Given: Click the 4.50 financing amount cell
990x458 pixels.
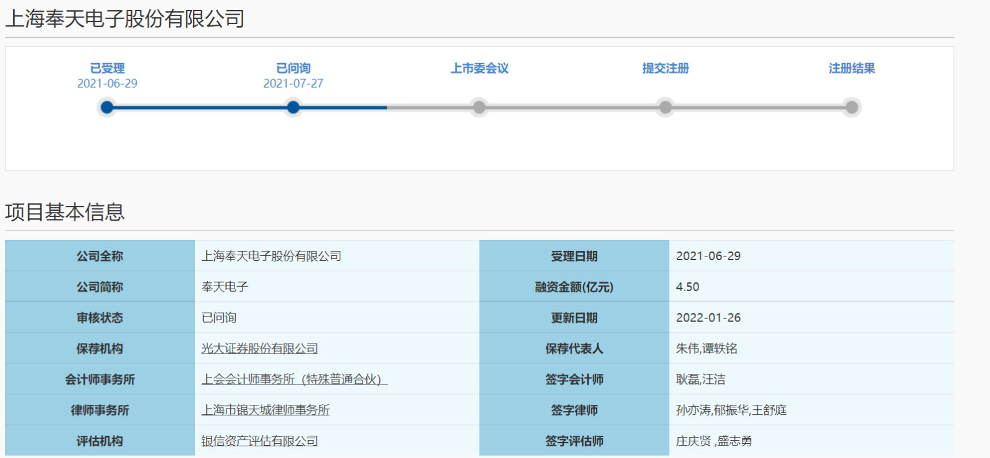Looking at the screenshot, I should pos(812,287).
